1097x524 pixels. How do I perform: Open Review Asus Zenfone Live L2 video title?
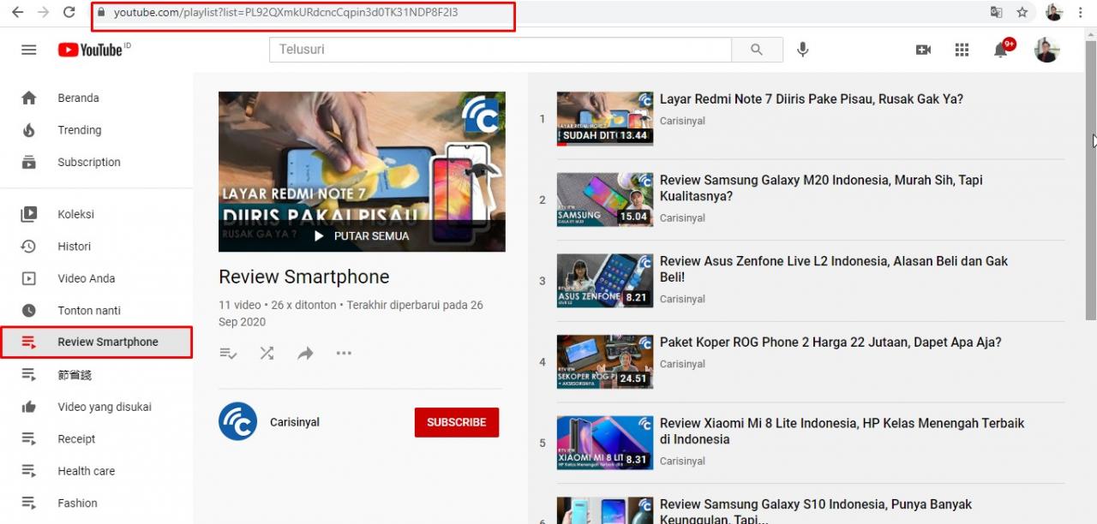[x=834, y=269]
